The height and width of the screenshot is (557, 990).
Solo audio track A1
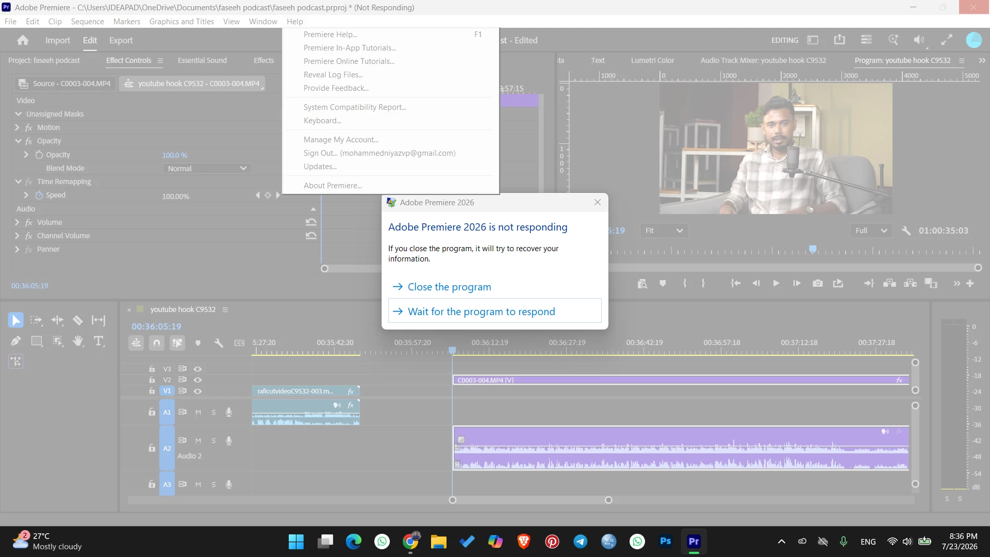[x=213, y=412]
